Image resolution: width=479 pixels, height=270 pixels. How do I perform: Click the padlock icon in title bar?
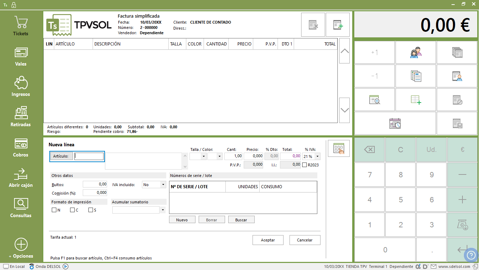pos(14,5)
